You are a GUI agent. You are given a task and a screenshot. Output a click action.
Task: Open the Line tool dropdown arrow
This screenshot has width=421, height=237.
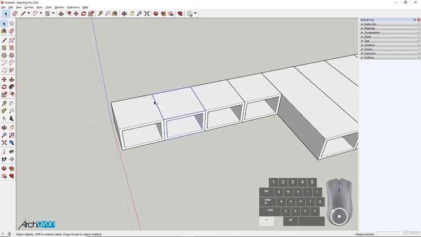pyautogui.click(x=28, y=13)
